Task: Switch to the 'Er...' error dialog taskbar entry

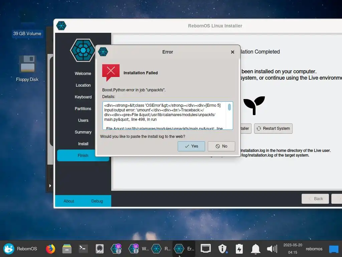Action: [x=184, y=249]
